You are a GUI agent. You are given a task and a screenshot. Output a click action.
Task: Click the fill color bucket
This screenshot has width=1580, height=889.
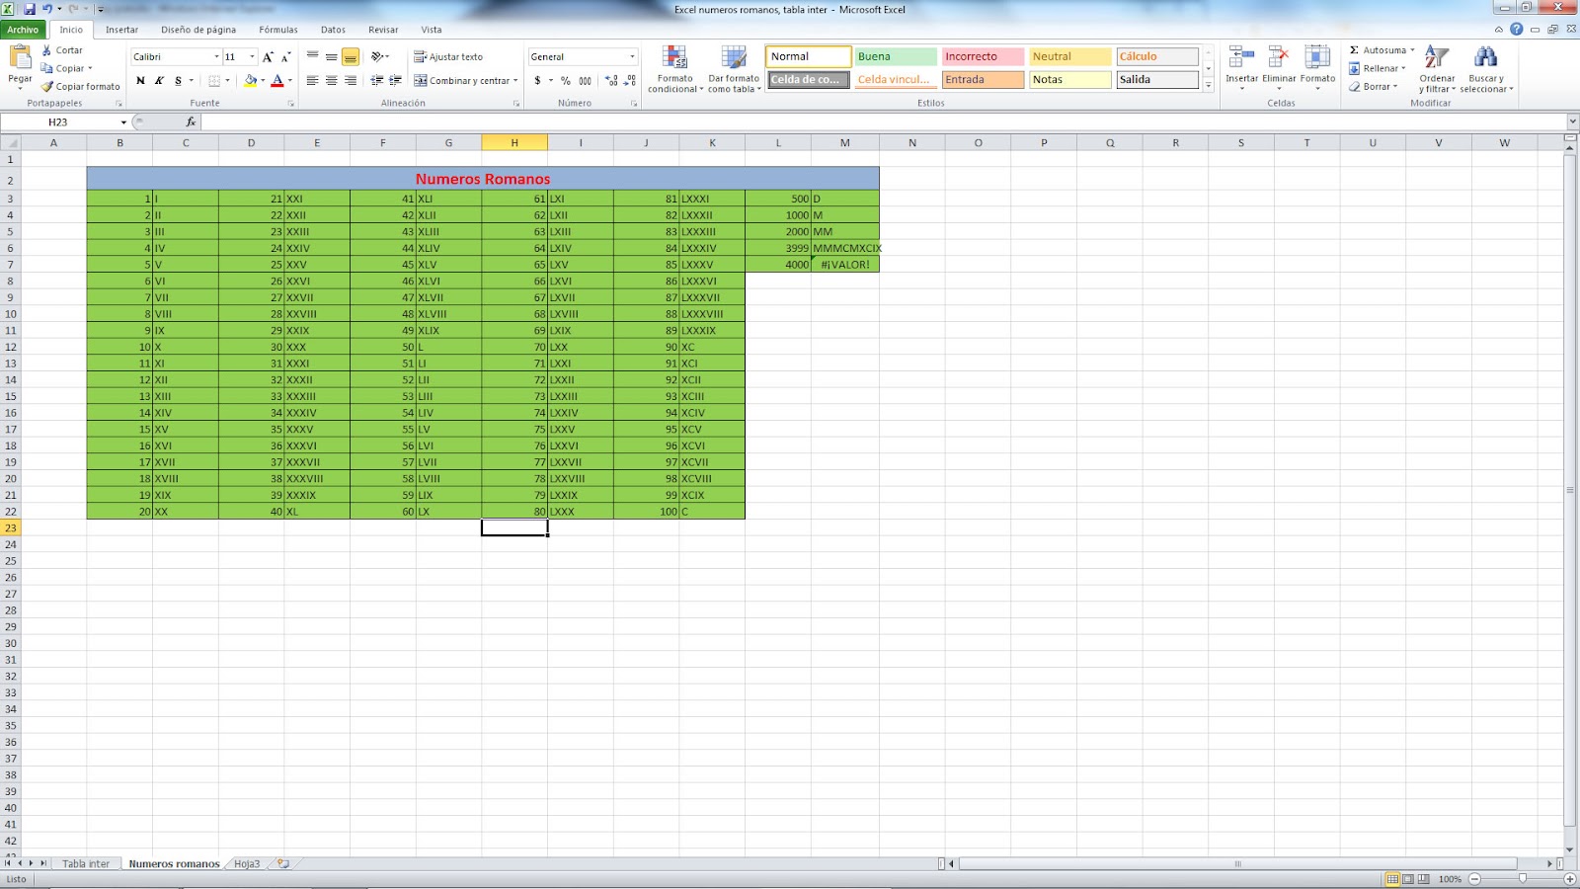coord(250,81)
